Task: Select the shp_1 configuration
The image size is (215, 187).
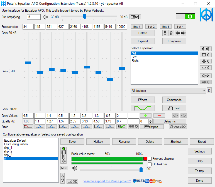Action: pyautogui.click(x=31, y=148)
